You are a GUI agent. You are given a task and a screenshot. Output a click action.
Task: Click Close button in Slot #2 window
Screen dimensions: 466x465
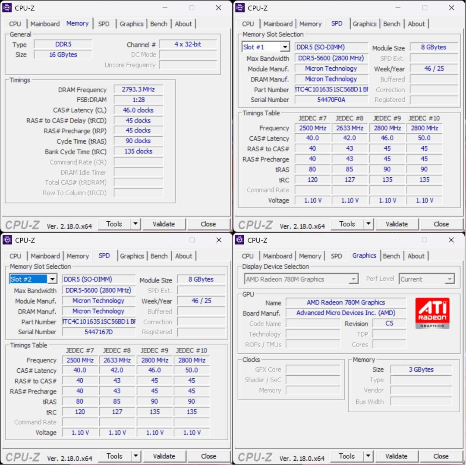209,456
